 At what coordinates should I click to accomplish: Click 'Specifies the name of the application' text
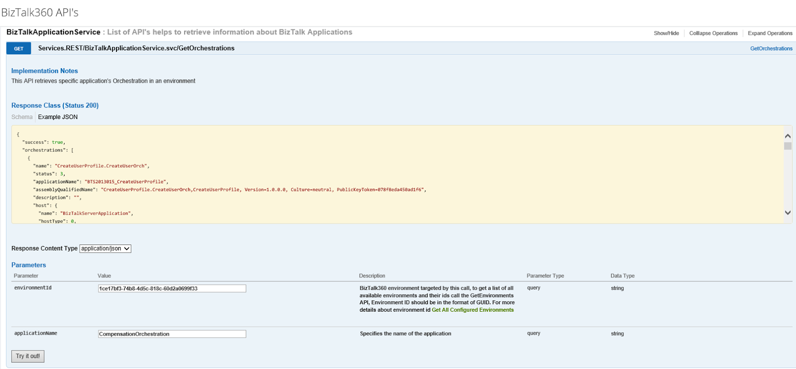click(x=405, y=334)
